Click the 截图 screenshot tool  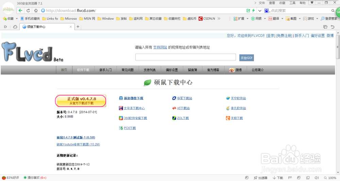pos(291,19)
